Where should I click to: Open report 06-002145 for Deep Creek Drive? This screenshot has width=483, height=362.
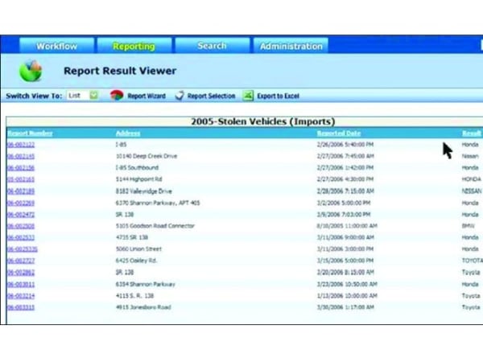[21, 156]
